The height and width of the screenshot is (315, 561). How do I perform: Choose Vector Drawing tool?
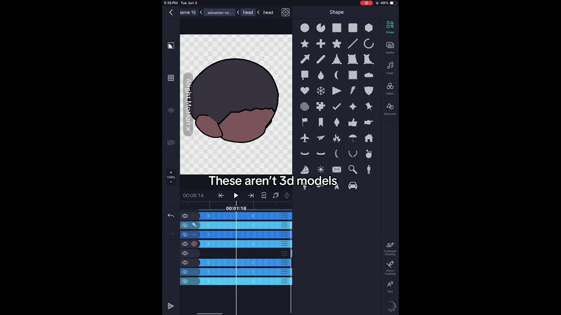click(x=390, y=268)
